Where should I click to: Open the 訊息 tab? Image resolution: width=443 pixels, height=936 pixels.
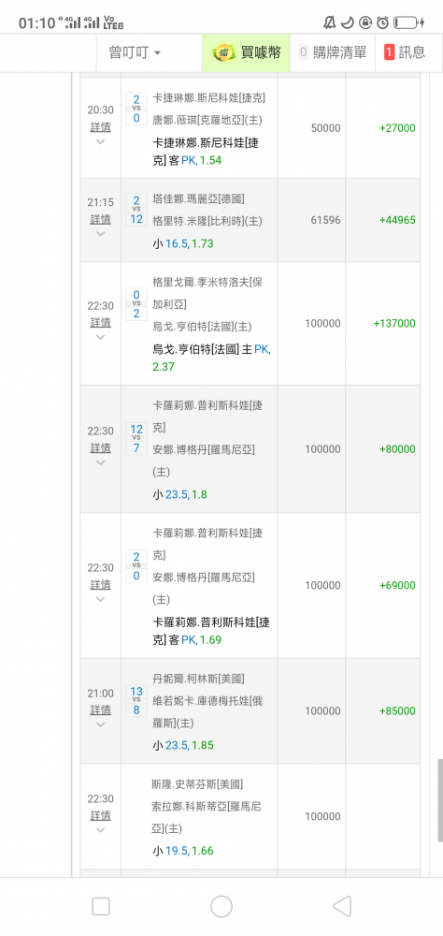point(406,52)
